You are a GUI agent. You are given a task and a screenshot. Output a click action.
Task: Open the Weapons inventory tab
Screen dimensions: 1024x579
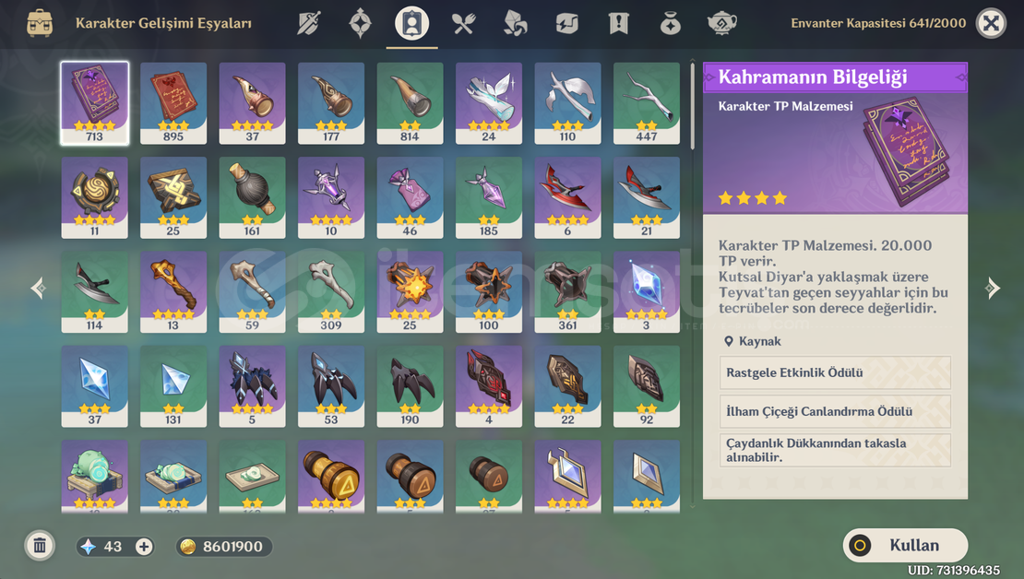[308, 23]
